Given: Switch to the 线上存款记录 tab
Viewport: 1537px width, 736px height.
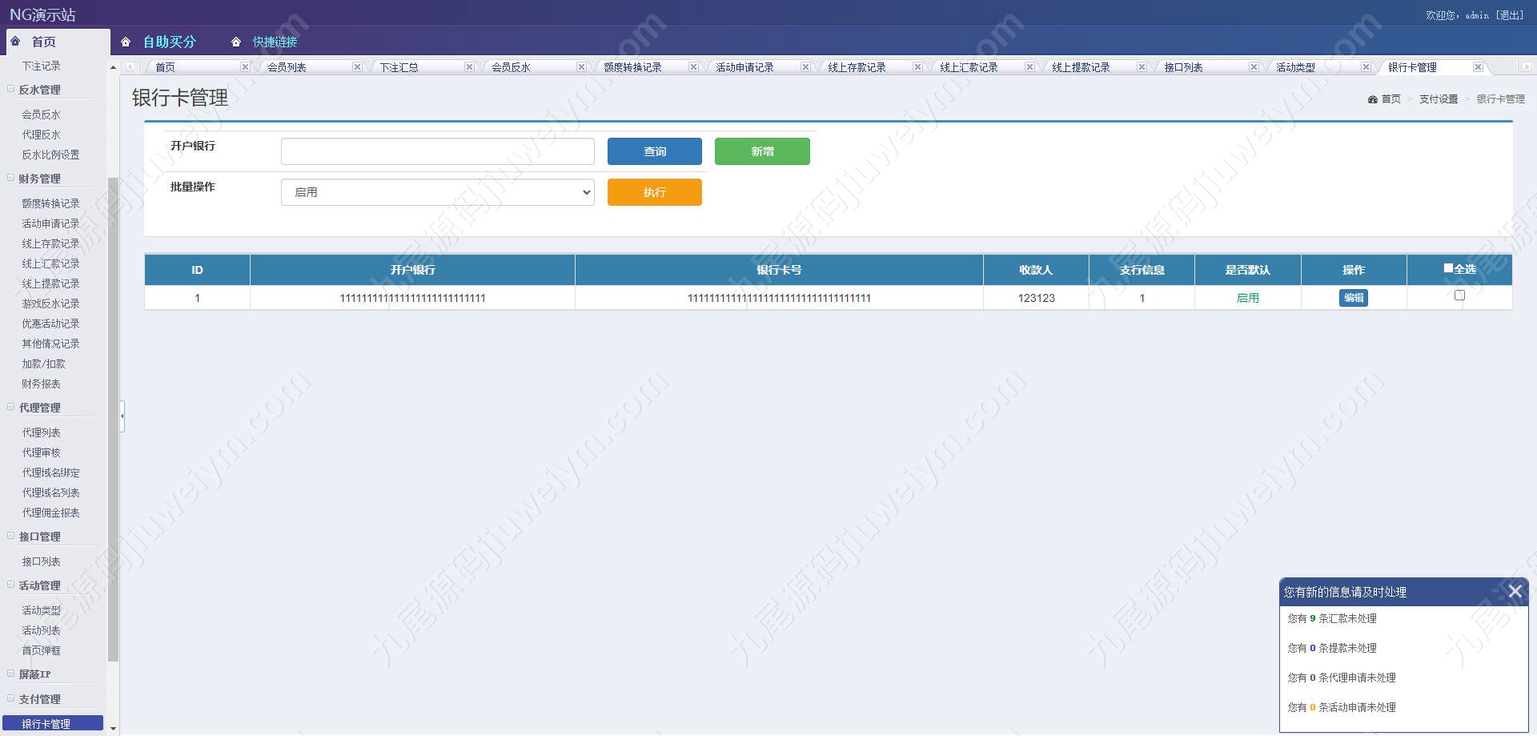Looking at the screenshot, I should pos(857,67).
